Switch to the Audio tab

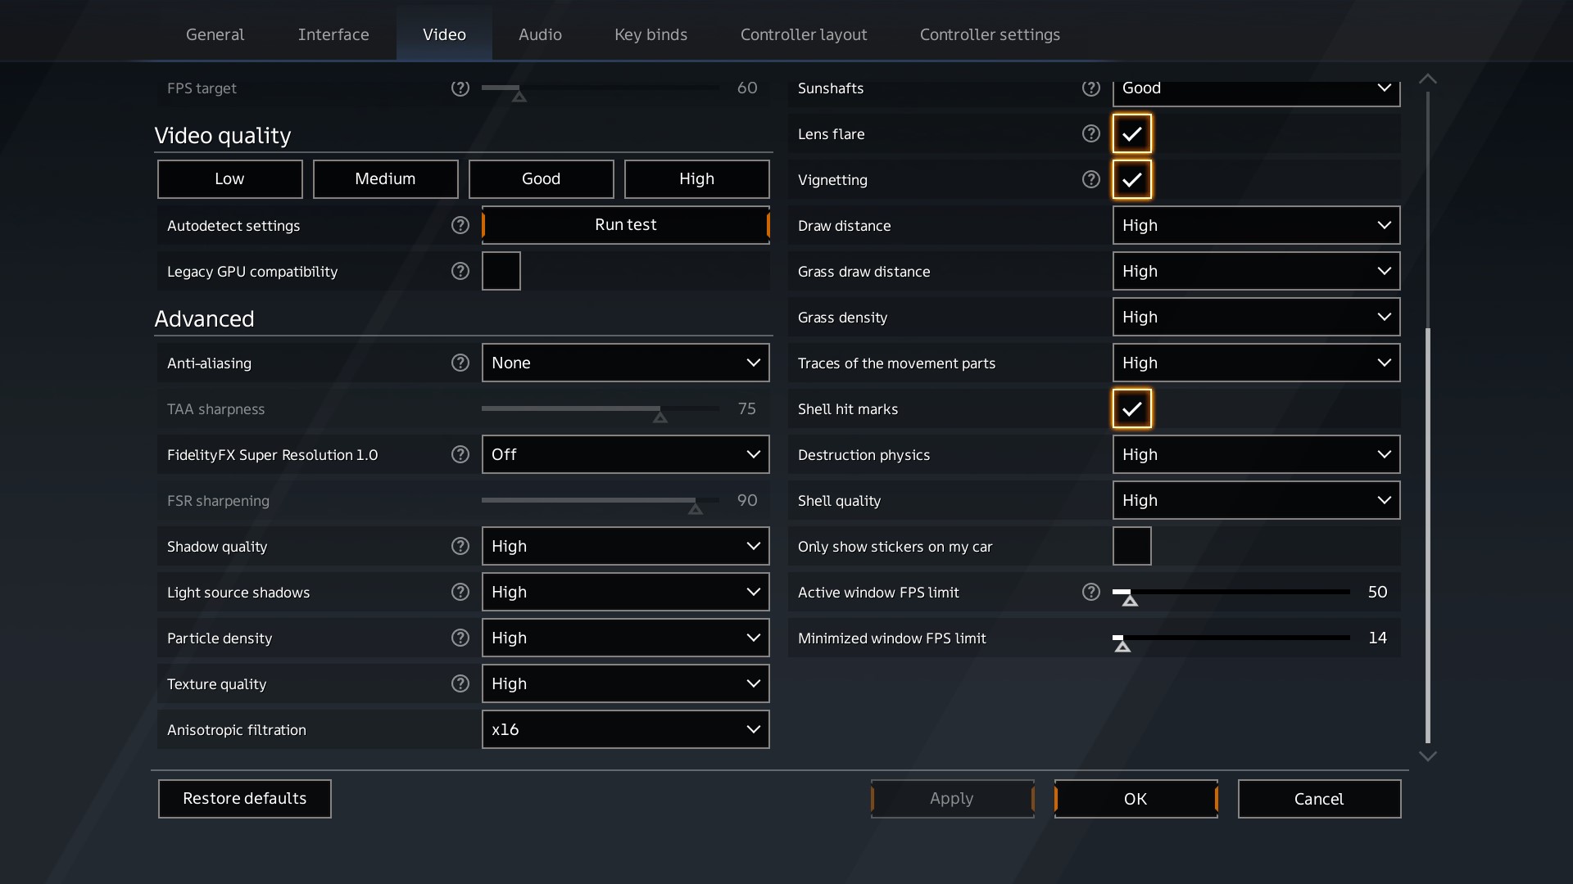tap(540, 34)
